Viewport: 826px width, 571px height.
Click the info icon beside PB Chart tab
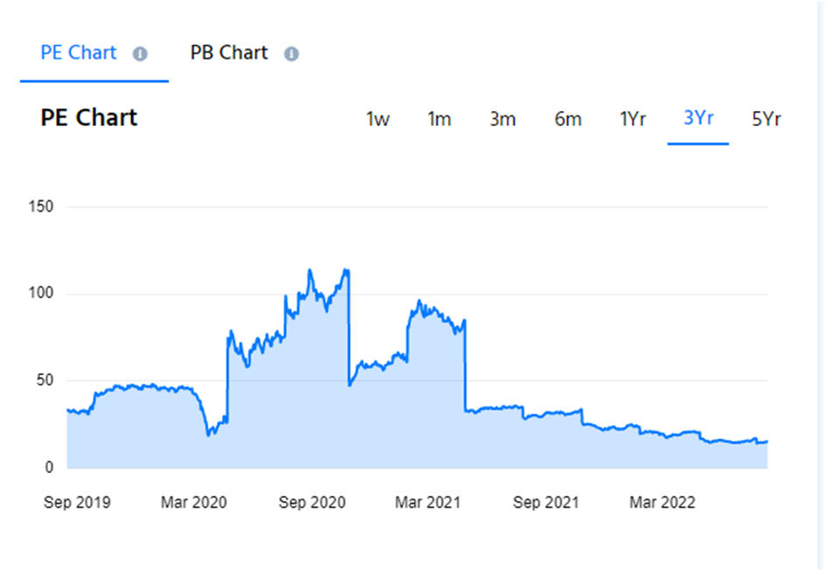tap(291, 54)
